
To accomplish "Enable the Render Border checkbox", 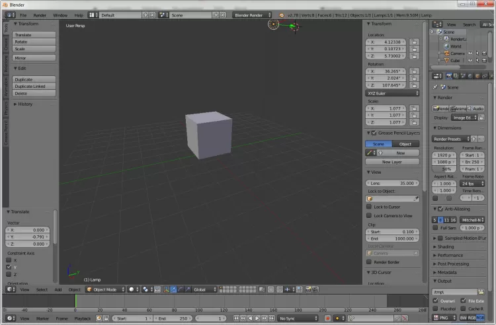I will click(369, 262).
